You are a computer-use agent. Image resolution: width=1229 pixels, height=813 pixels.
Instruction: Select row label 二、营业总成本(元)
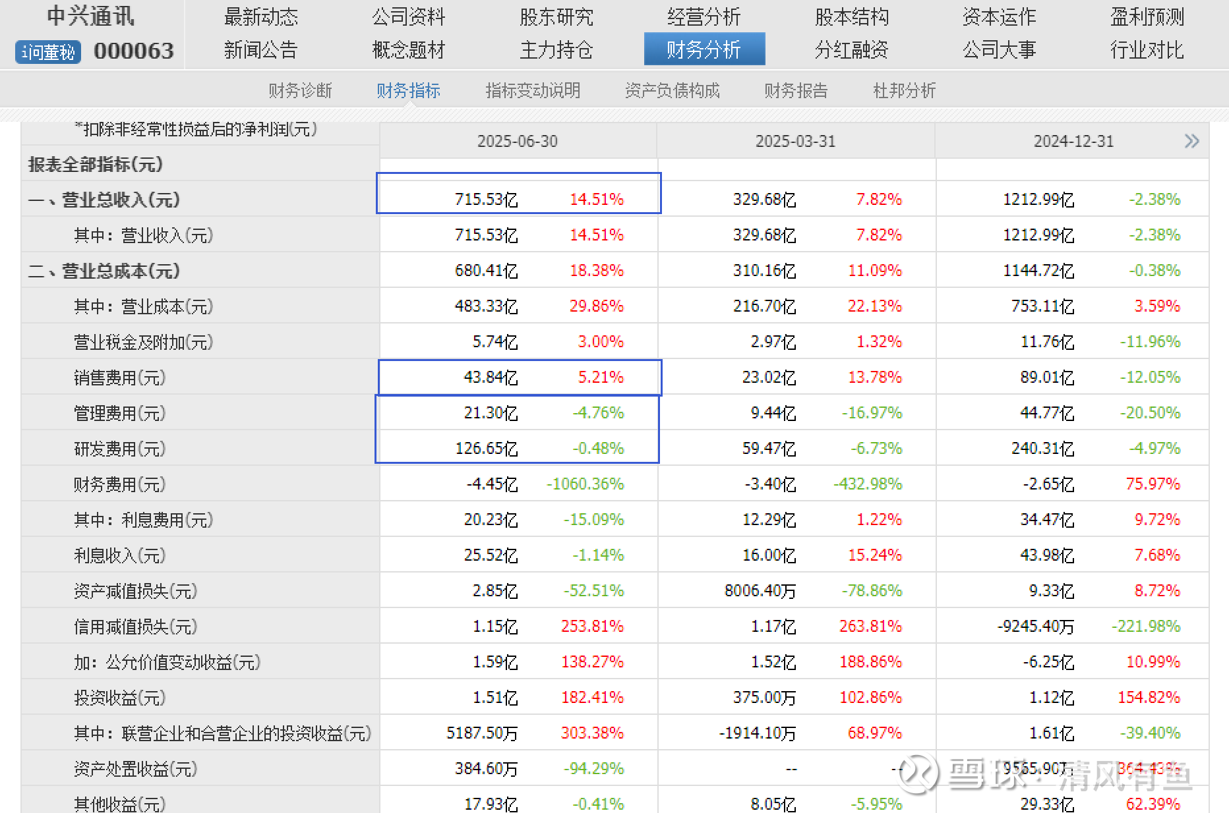pos(104,271)
